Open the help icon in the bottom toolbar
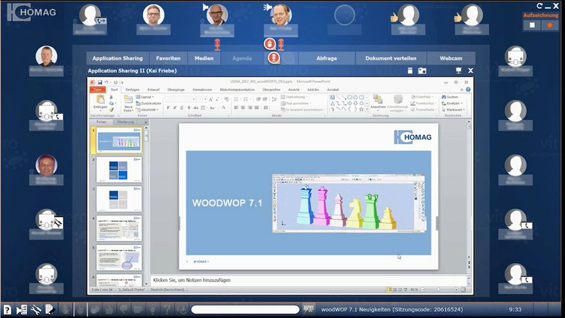The width and height of the screenshot is (565, 318). coord(7,310)
